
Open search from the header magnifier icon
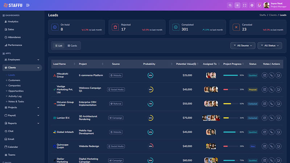[x=230, y=5]
